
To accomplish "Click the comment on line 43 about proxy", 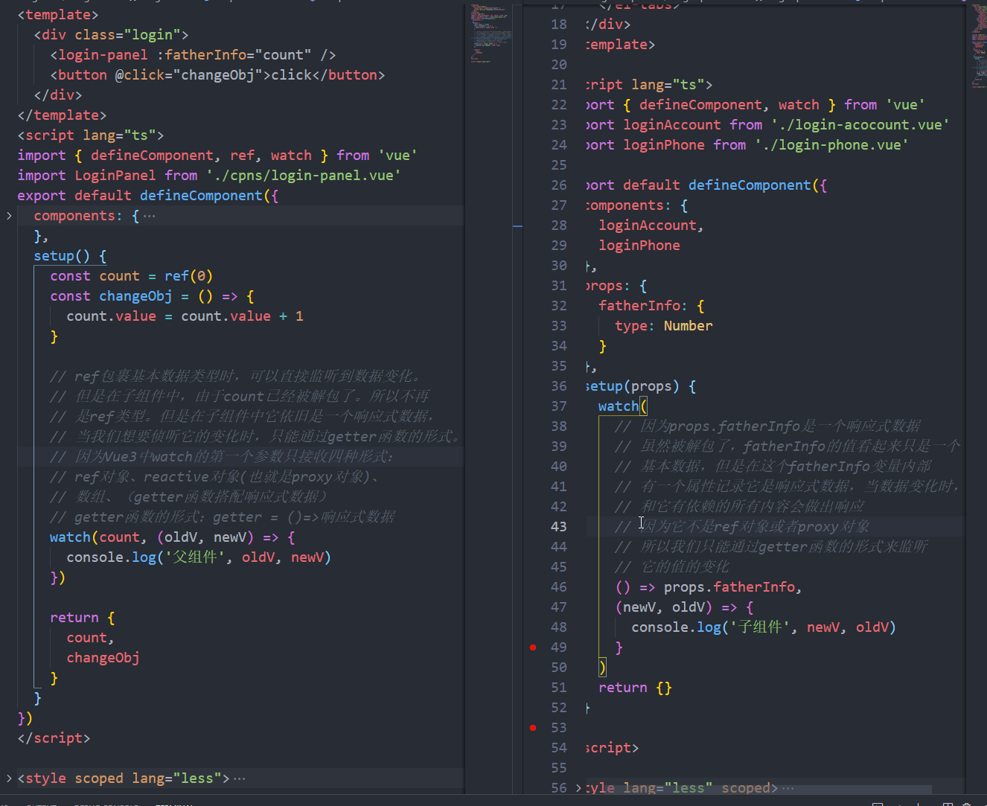I will pyautogui.click(x=742, y=527).
